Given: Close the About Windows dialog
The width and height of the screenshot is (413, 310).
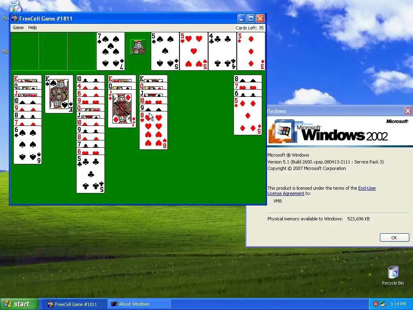Looking at the screenshot, I should (408, 111).
